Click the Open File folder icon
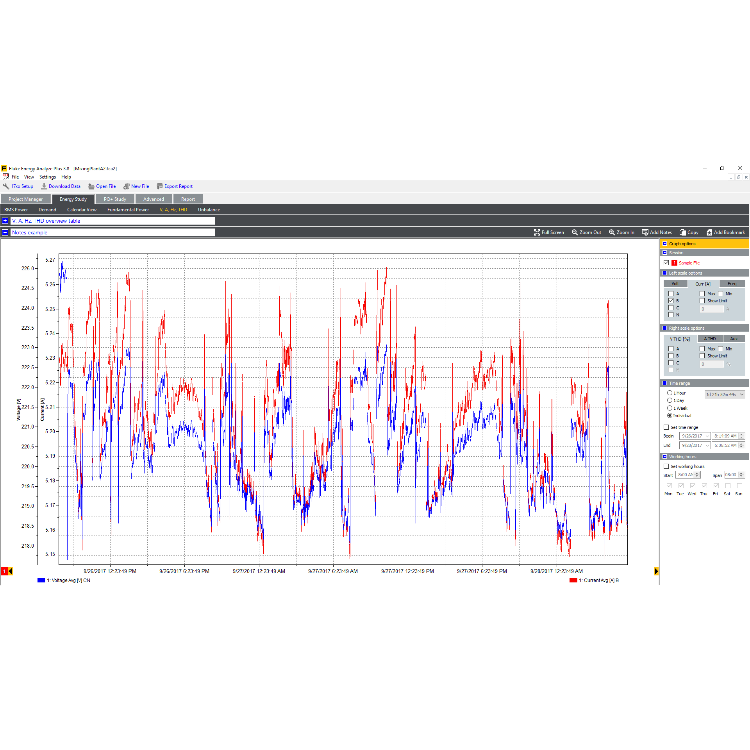 coord(91,186)
